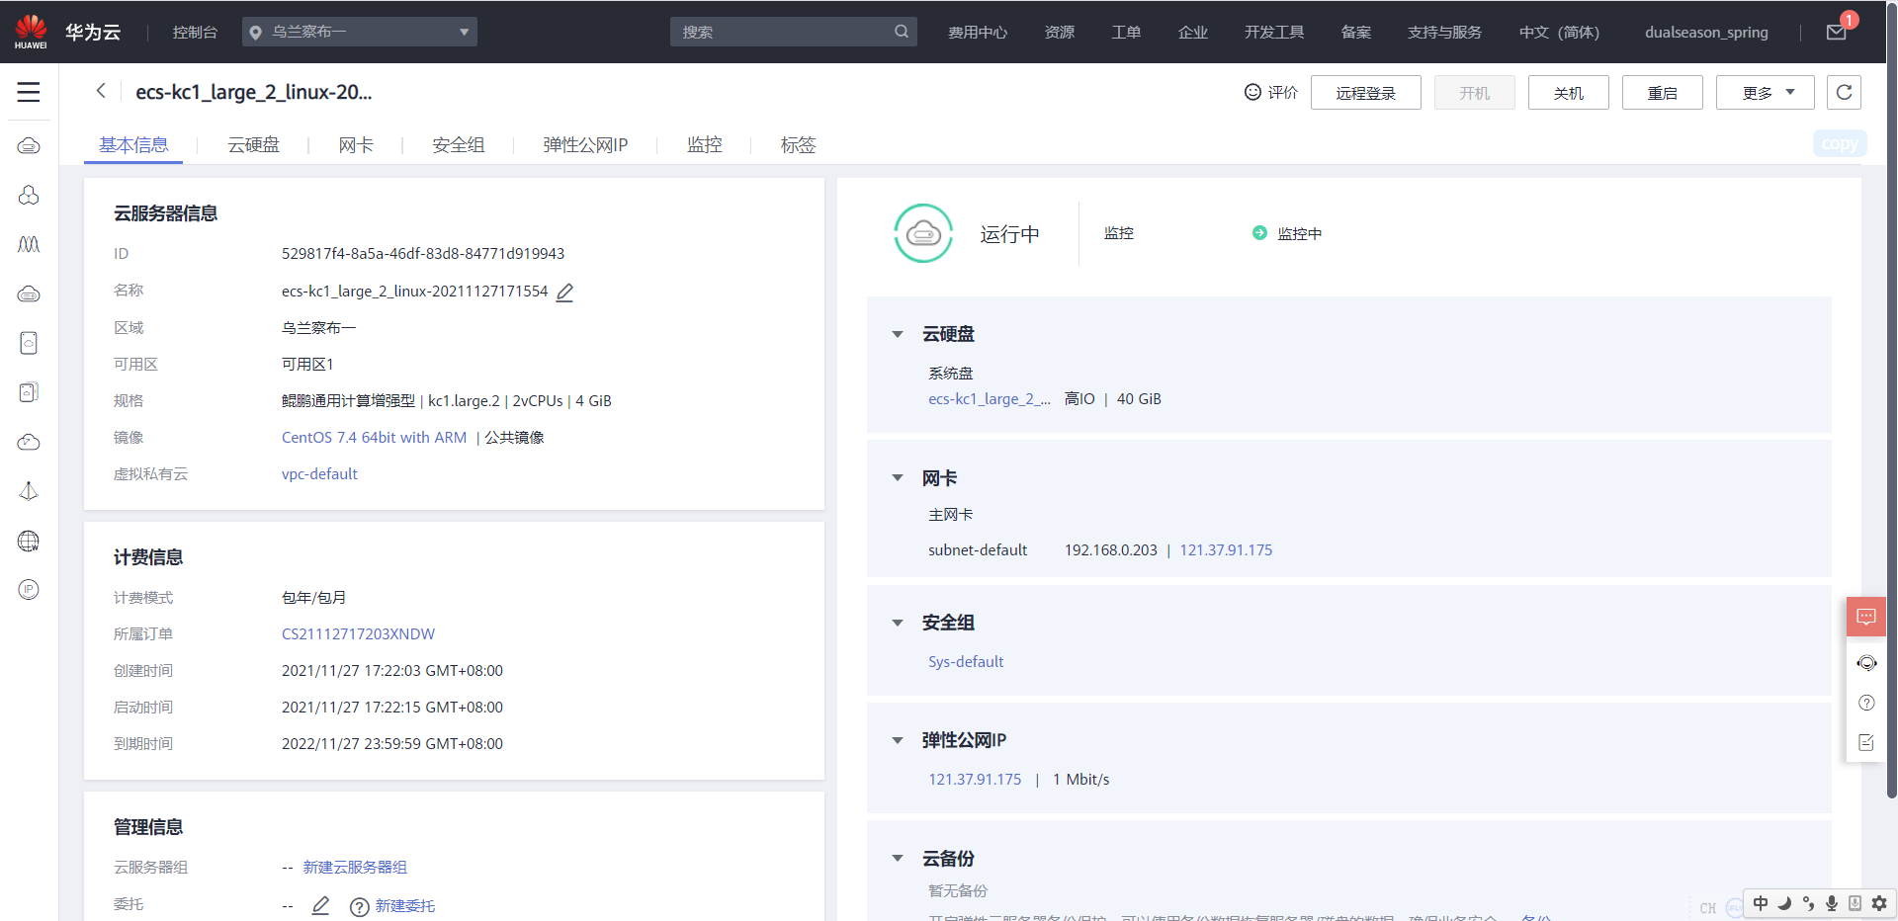Viewport: 1898px width, 921px height.
Task: Open the system disk ecs-kc1_large_2_... link
Action: [x=990, y=398]
